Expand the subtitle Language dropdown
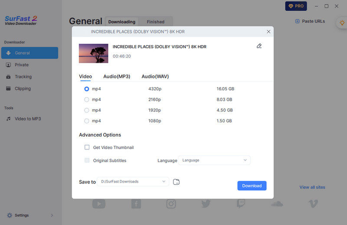 [x=214, y=160]
